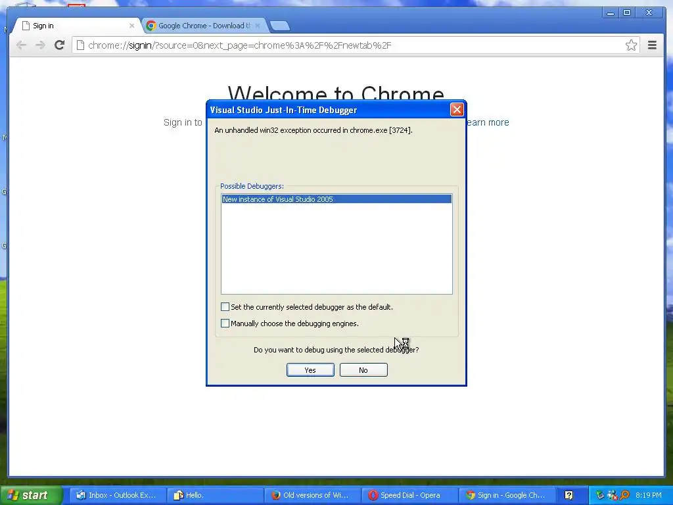Screen dimensions: 673x505
Task: Switch to Firefox Old versions window
Action: [x=312, y=495]
